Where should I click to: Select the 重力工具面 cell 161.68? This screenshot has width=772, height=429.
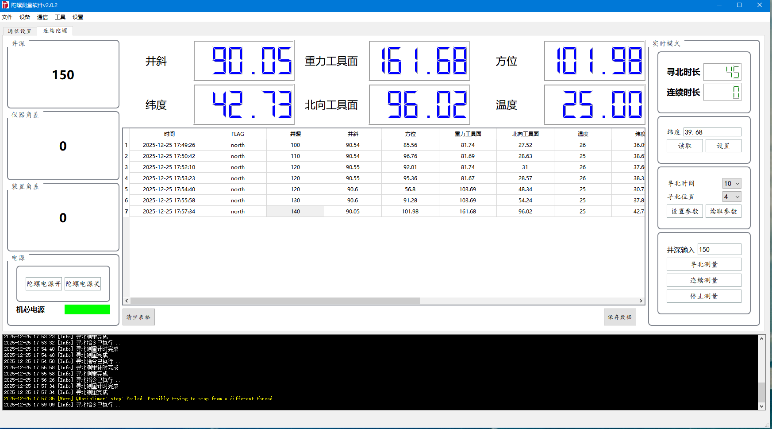(x=468, y=211)
